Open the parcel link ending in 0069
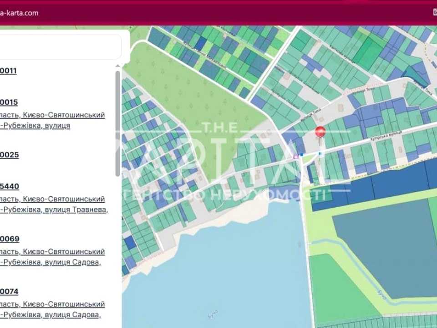The image size is (437, 328). [10, 239]
